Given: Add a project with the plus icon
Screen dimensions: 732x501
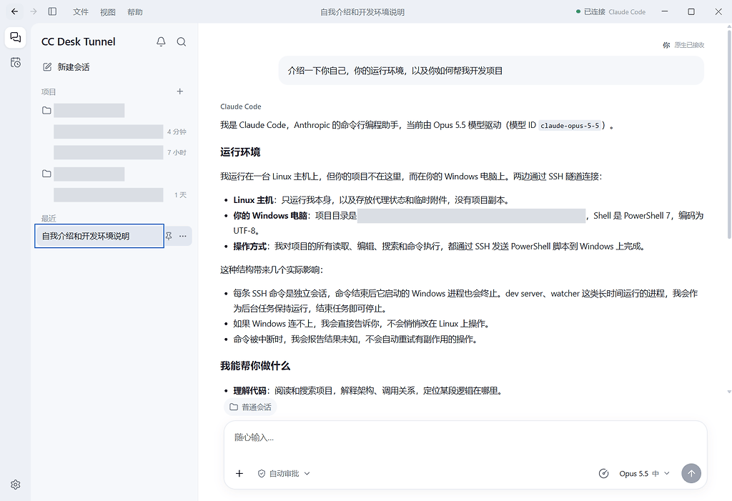Looking at the screenshot, I should click(x=180, y=91).
